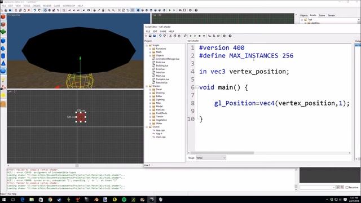
Task: Select the blue cone primitive in the left sidebar
Action: click(x=3, y=63)
